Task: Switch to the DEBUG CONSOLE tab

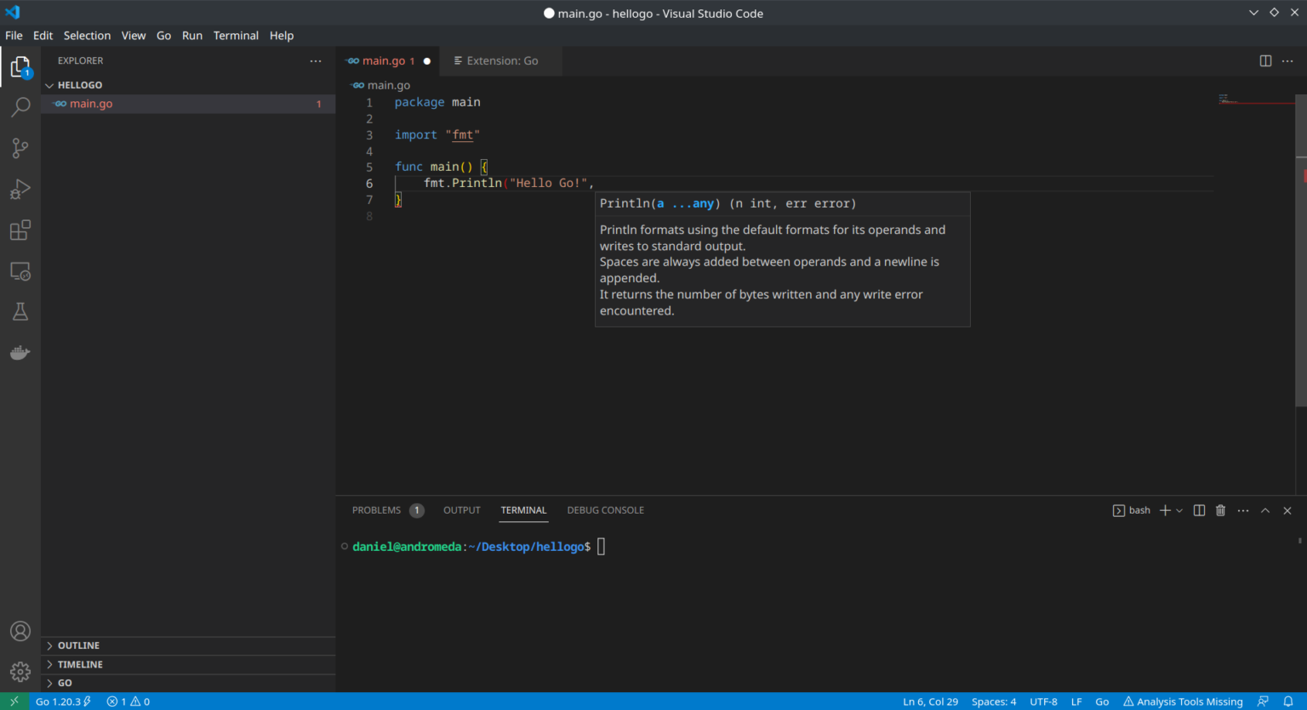Action: tap(605, 510)
